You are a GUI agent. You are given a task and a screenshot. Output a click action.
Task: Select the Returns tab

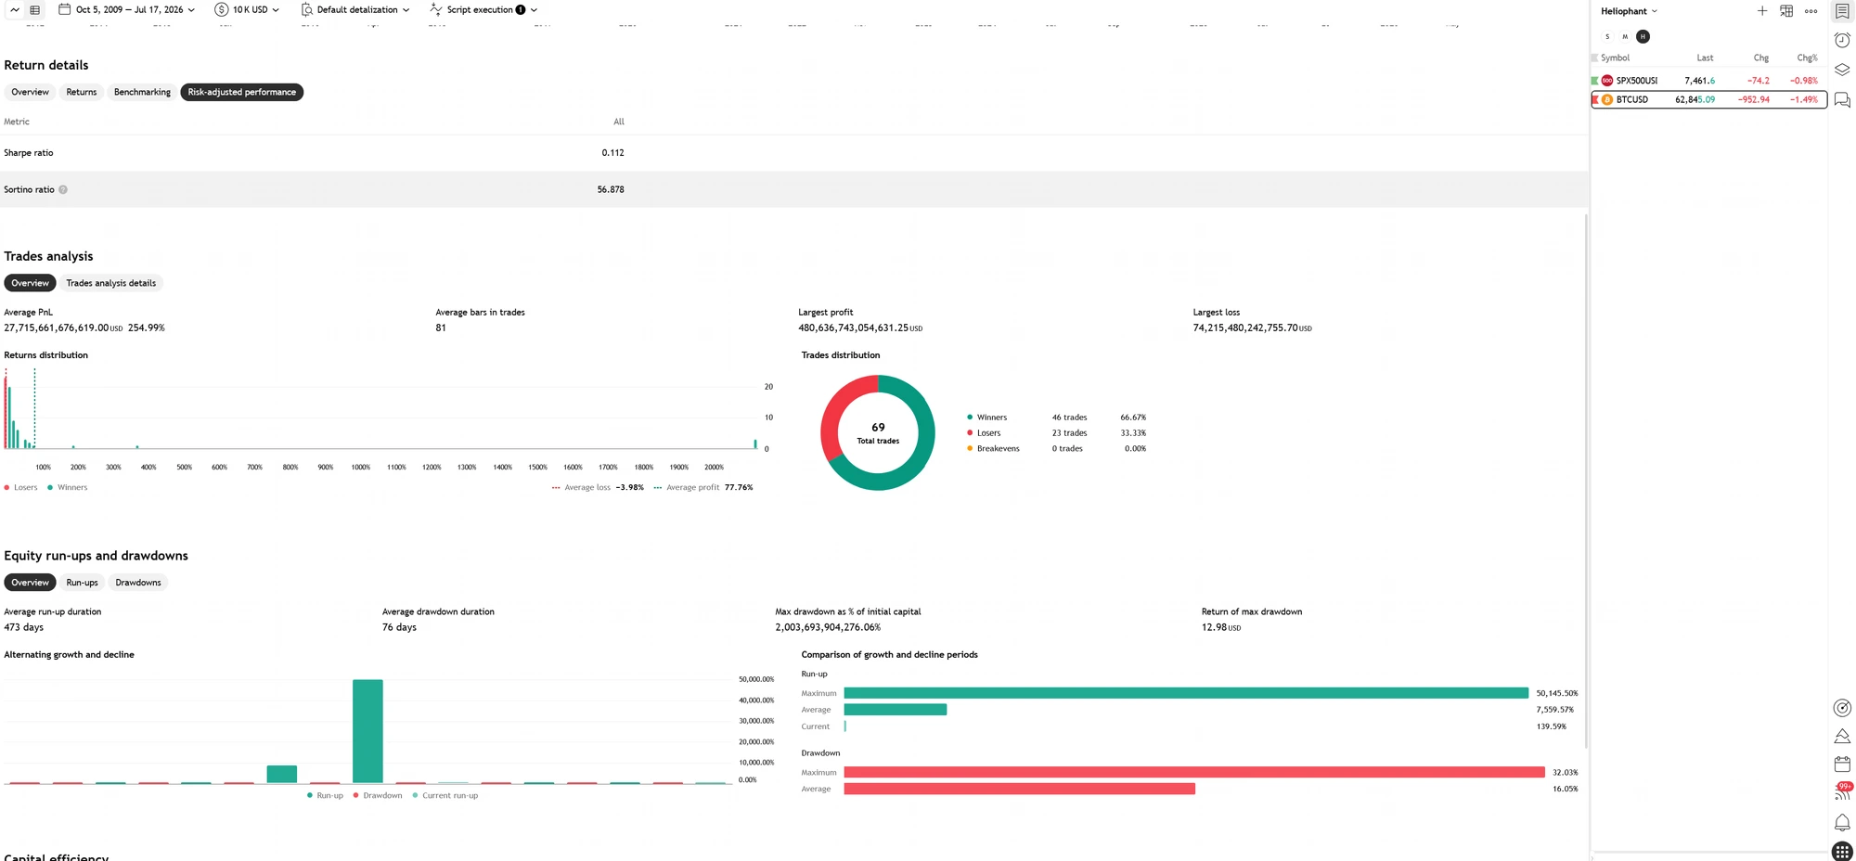point(81,92)
